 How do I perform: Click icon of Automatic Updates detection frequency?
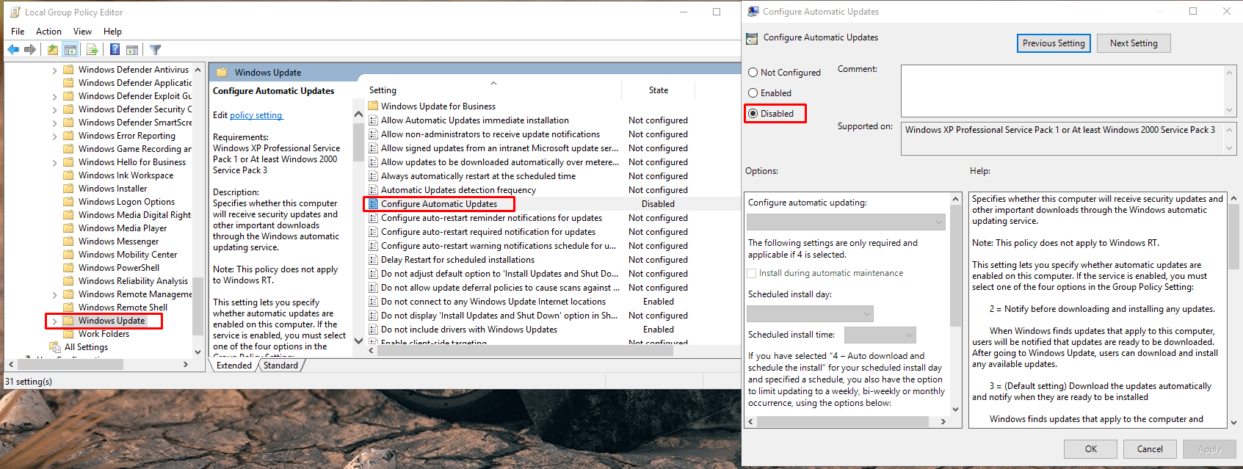click(x=374, y=190)
